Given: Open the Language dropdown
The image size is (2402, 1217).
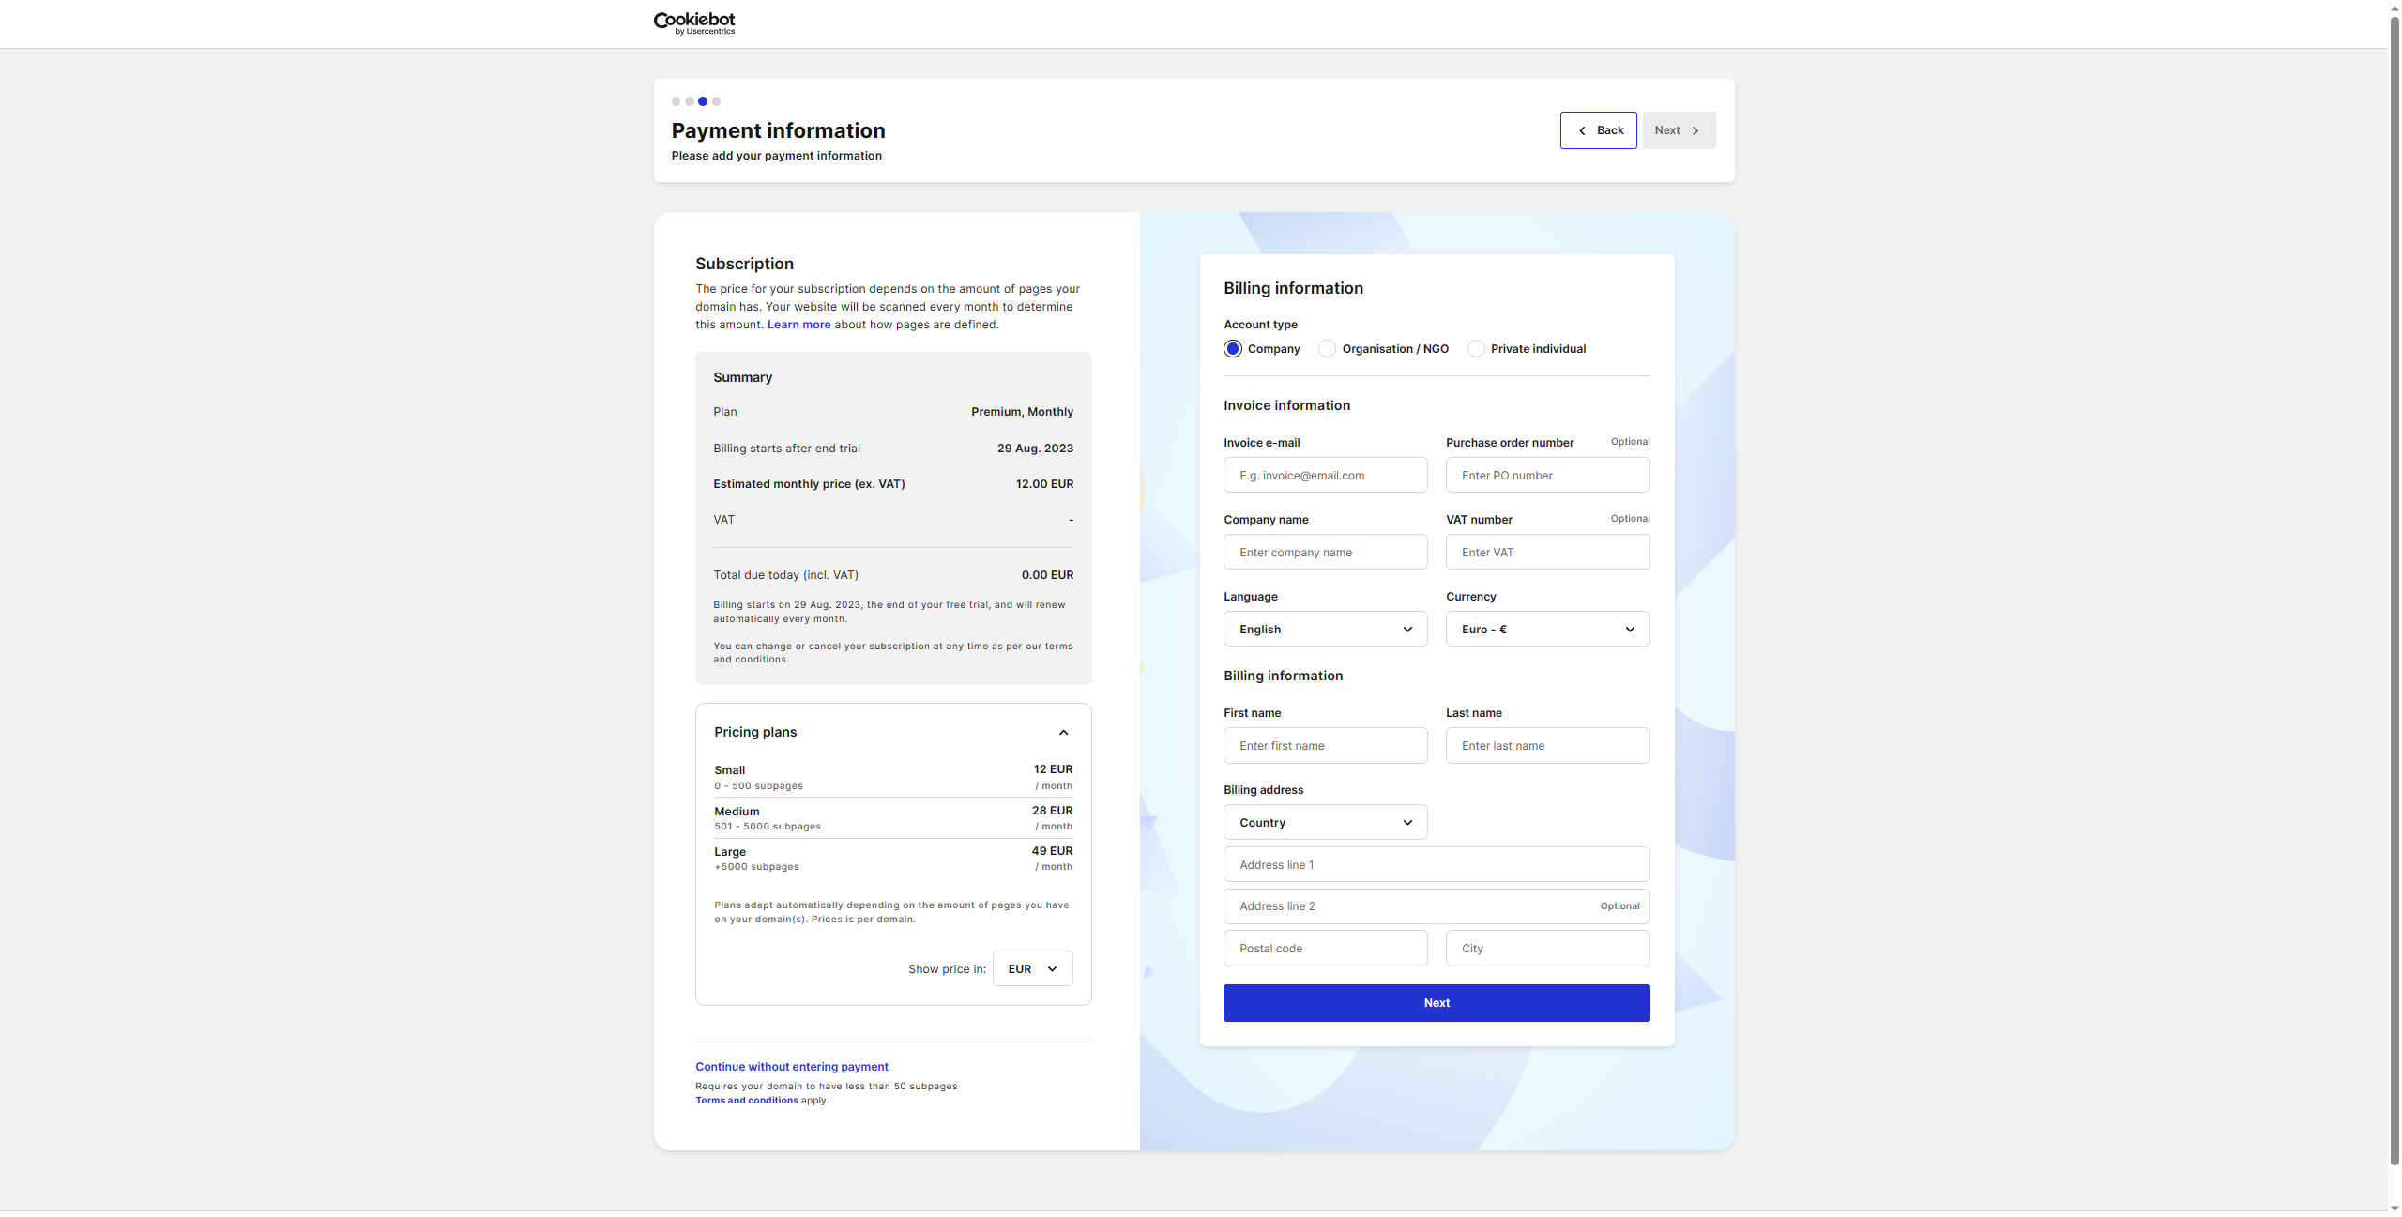Looking at the screenshot, I should click(1325, 629).
